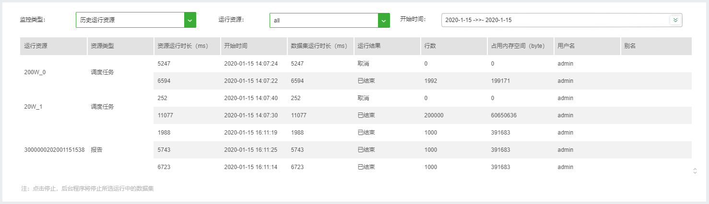Click the 占用内存空间（byte） column header
This screenshot has height=204, width=709.
click(x=517, y=46)
